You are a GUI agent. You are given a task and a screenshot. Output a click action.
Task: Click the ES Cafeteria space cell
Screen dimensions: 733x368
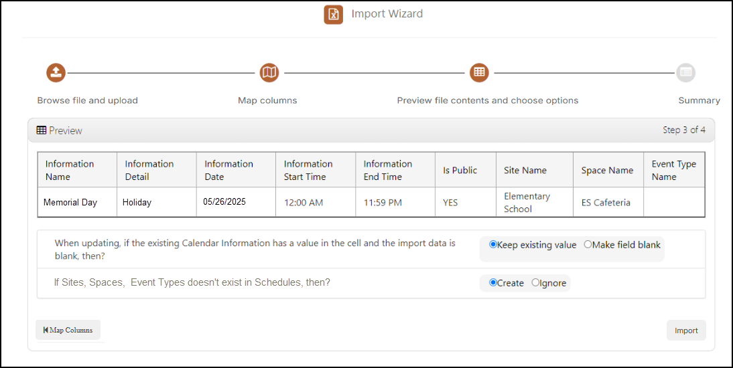[608, 202]
